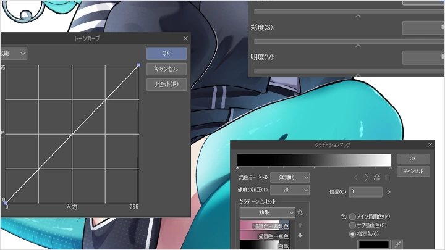The image size is (445, 250).
Task: Close the グラデーションマップ dialog
Action: point(430,145)
